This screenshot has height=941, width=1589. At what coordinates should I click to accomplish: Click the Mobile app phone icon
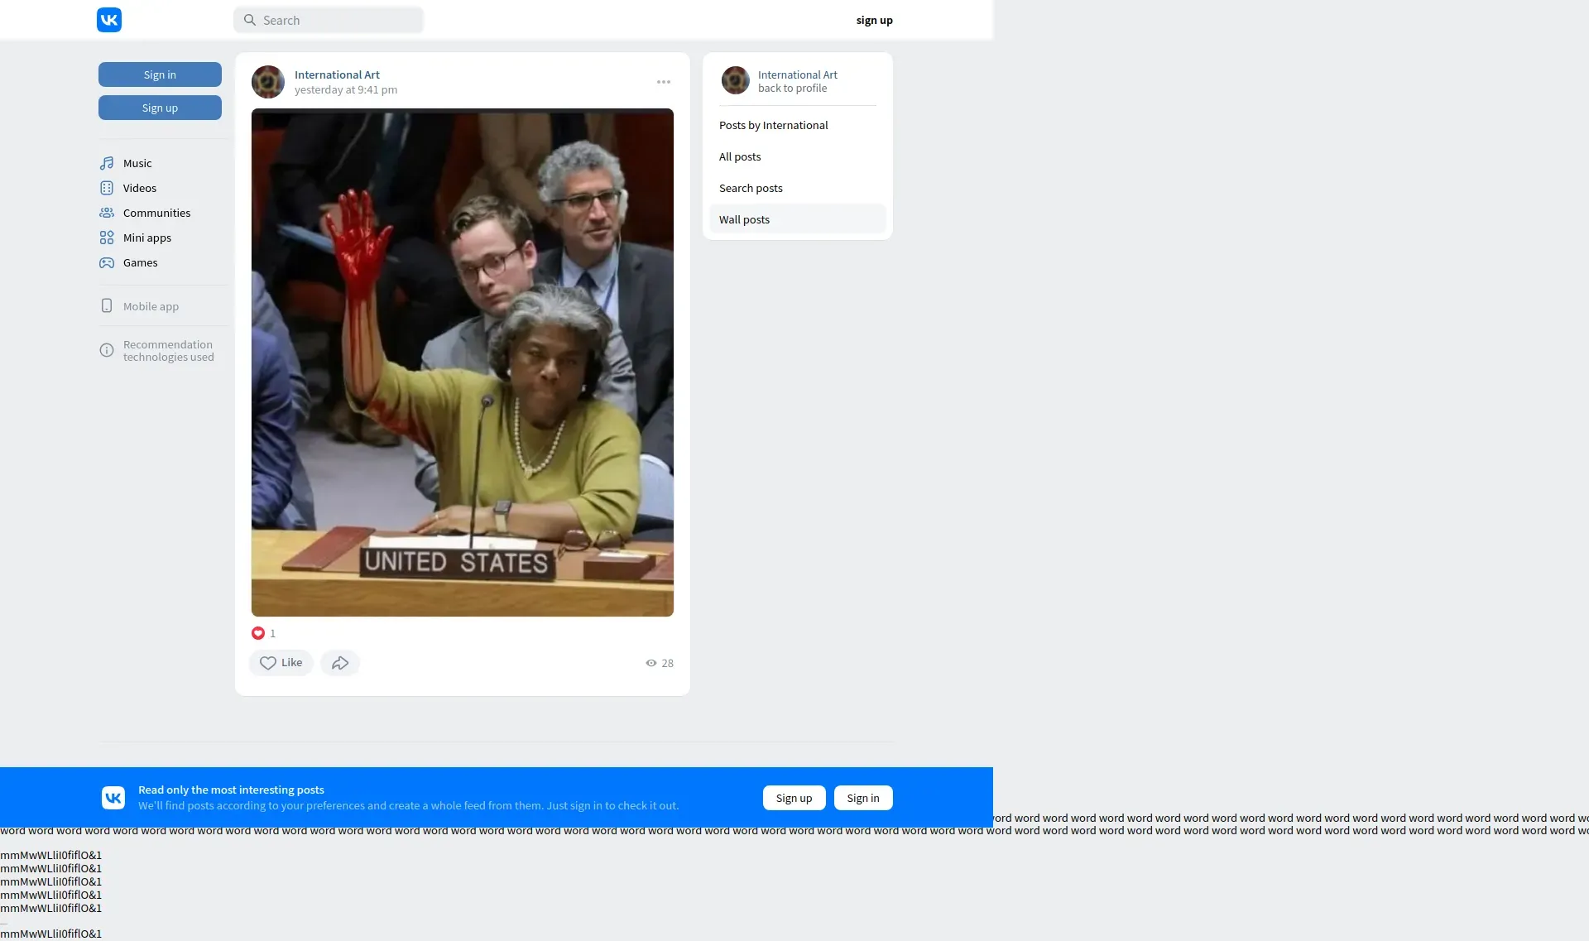(107, 305)
